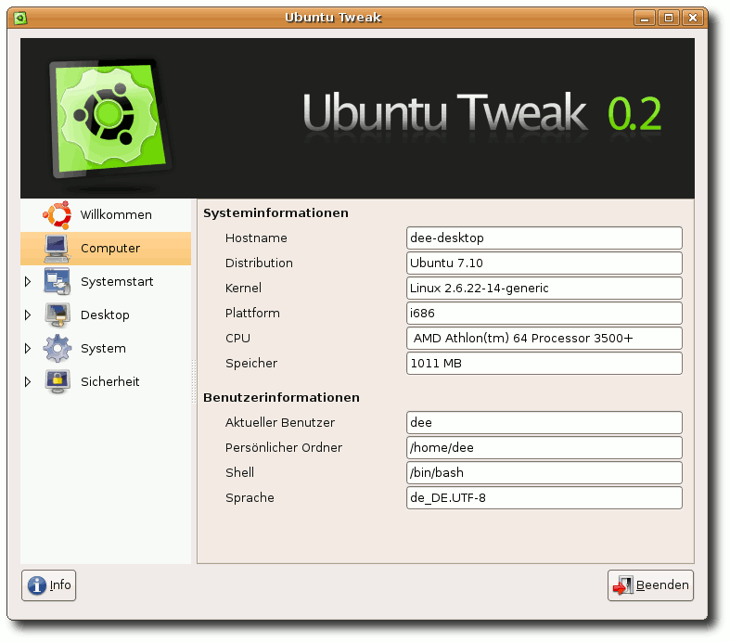Click the Benutzerinformationen heading

pyautogui.click(x=281, y=398)
